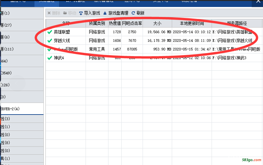Image resolution: width=263 pixels, height=165 pixels.
Task: Sort by the 网吧点击率 column header
Action: [x=132, y=23]
